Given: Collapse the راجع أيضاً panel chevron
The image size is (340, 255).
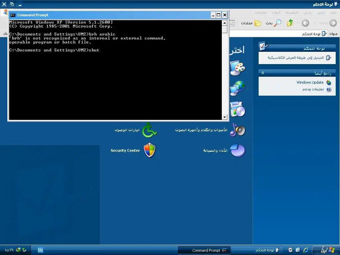Looking at the screenshot, I should [x=263, y=73].
